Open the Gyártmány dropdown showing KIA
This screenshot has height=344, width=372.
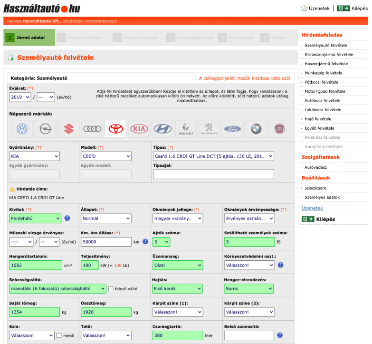coord(34,156)
